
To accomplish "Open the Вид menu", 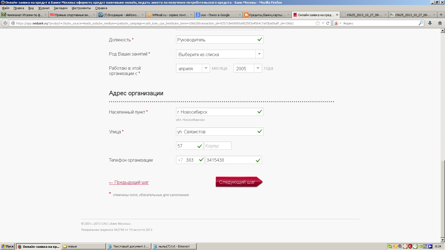I will [31, 8].
